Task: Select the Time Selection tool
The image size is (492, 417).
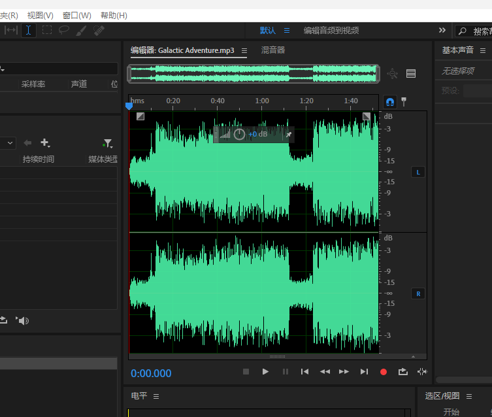Action: (x=29, y=30)
